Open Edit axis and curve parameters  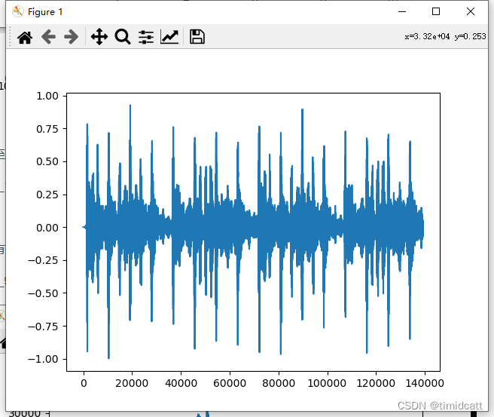tap(169, 37)
